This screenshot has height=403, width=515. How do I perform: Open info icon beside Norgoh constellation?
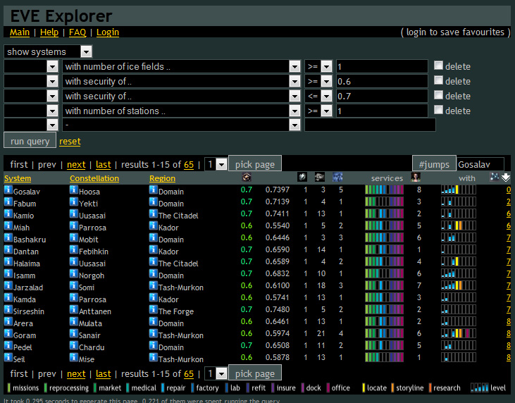(x=74, y=274)
